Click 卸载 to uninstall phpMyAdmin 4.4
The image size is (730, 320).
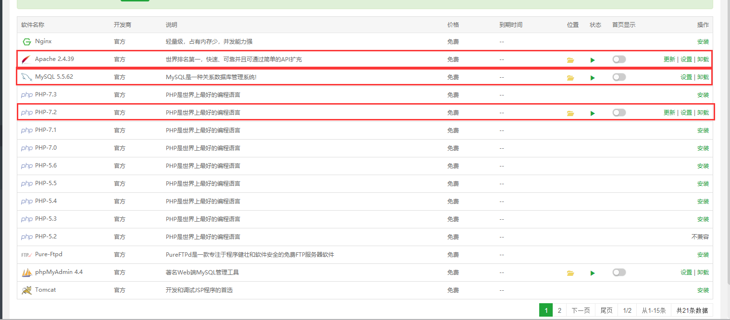click(x=703, y=273)
